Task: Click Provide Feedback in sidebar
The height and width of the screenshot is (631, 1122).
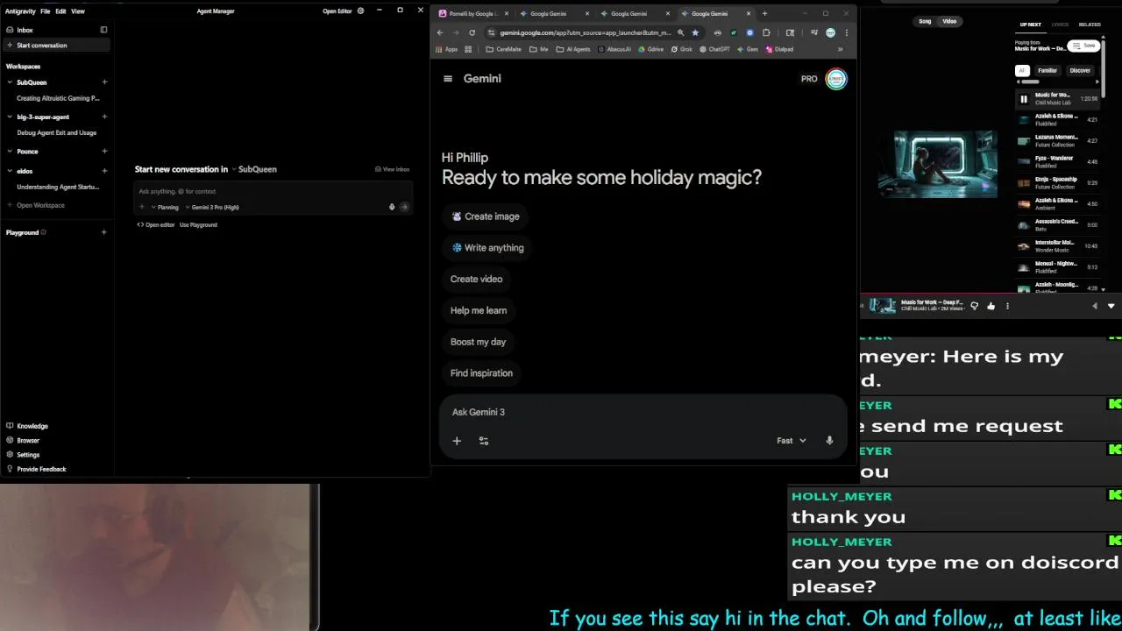Action: (41, 469)
